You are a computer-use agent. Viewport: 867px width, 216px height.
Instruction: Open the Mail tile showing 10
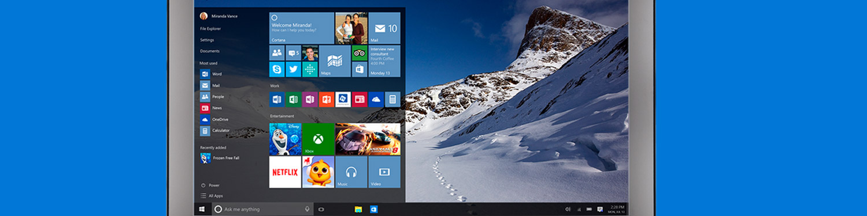tap(384, 28)
